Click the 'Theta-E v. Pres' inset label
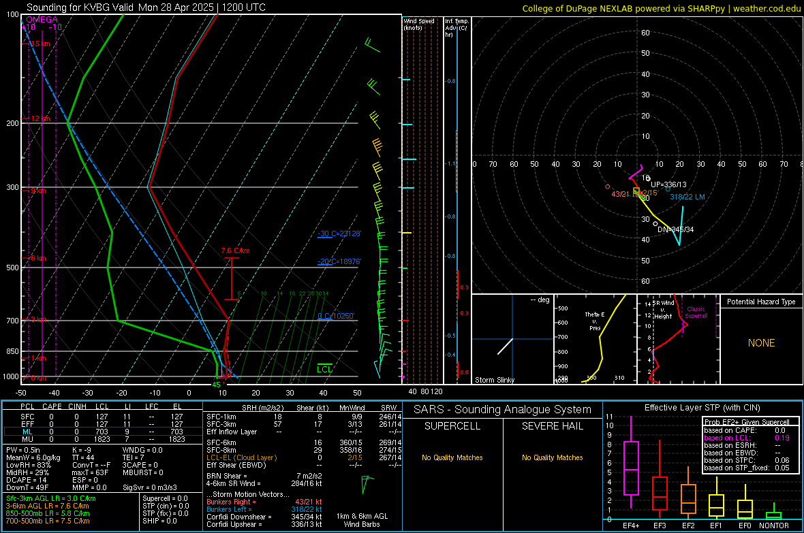The image size is (804, 533). coord(595,321)
